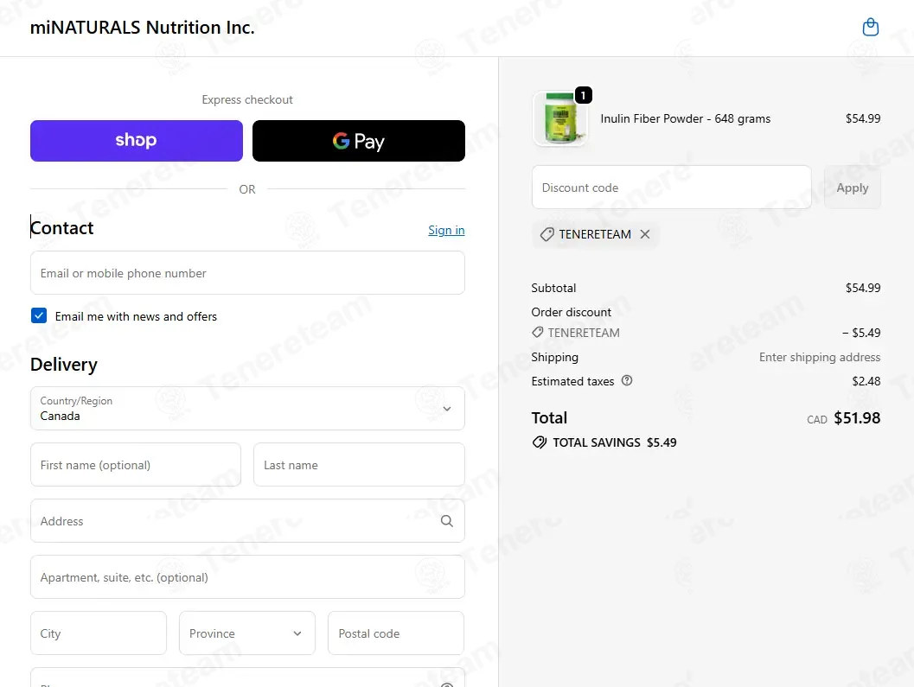Open the Inulin Fiber Powder product thumbnail
The height and width of the screenshot is (687, 914).
pos(560,118)
